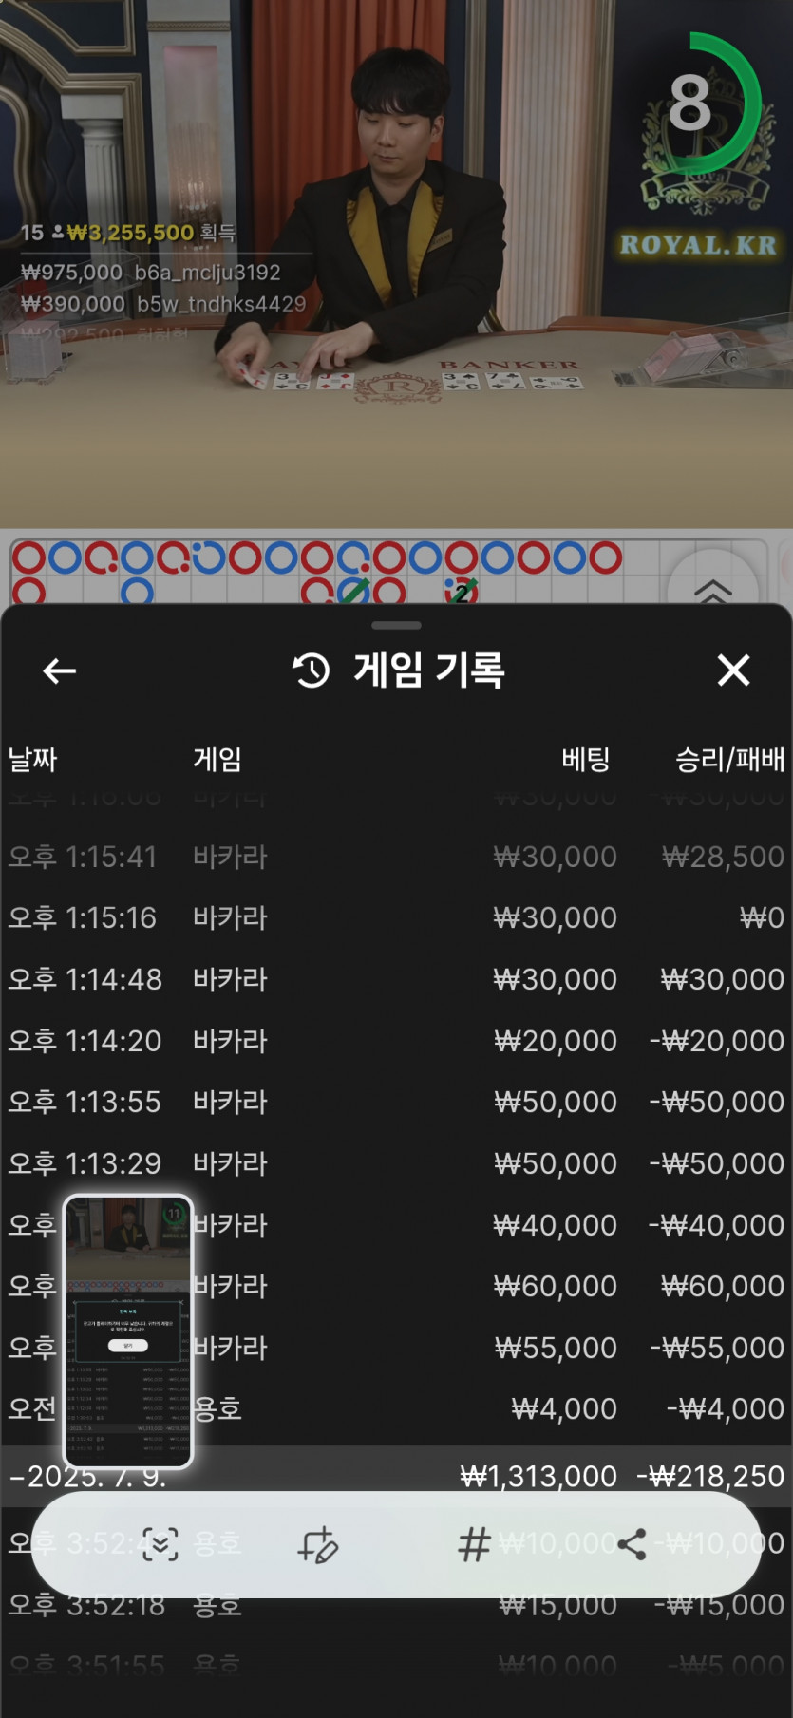Tap the road map bead marked 2
793x1718 pixels.
[462, 591]
